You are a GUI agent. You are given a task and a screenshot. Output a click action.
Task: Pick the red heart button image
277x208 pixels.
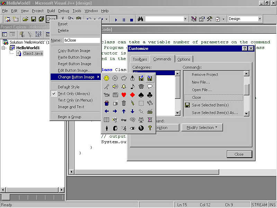[124, 95]
